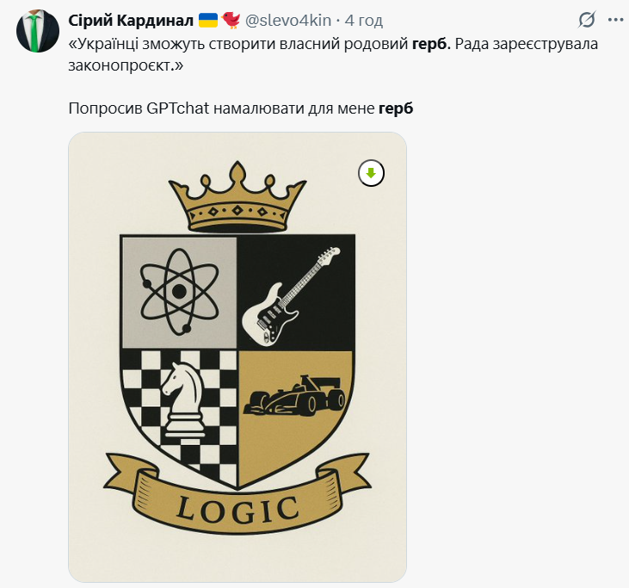Image resolution: width=629 pixels, height=588 pixels.
Task: Click the '4 год' timestamp
Action: tap(364, 20)
